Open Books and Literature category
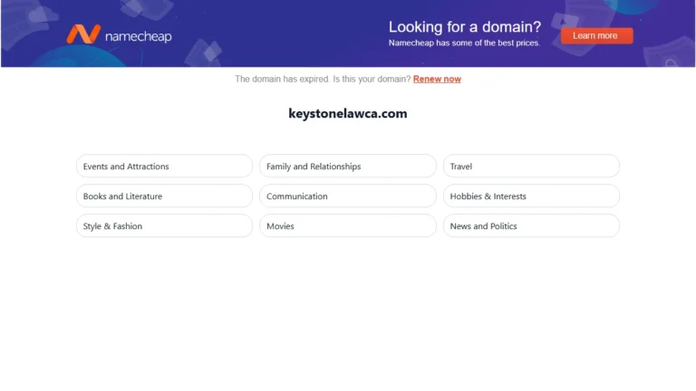This screenshot has width=696, height=391. coord(164,195)
